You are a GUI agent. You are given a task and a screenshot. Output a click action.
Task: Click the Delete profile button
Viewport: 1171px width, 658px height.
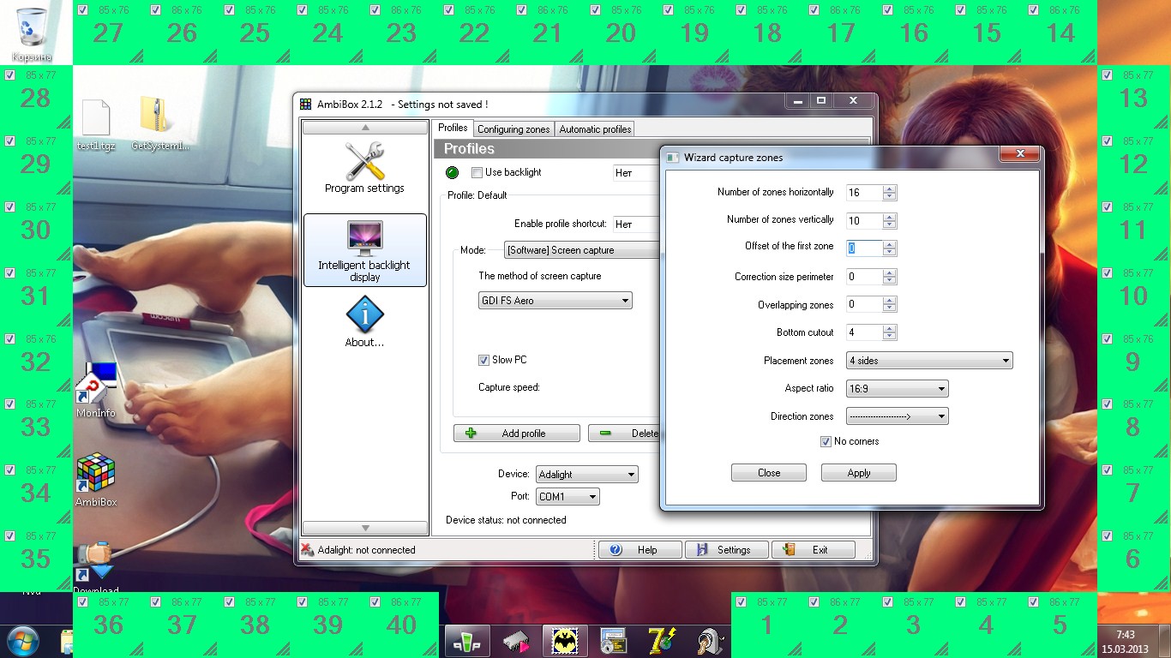pyautogui.click(x=624, y=434)
